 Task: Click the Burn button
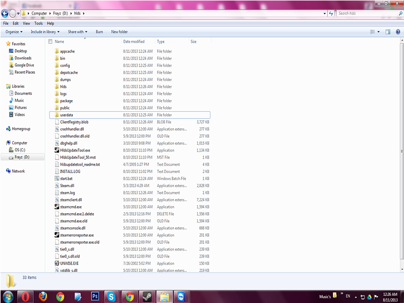(99, 32)
